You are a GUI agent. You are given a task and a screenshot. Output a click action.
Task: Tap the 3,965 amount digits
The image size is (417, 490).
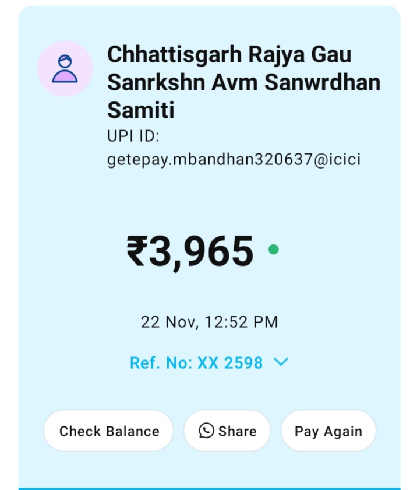pos(202,251)
